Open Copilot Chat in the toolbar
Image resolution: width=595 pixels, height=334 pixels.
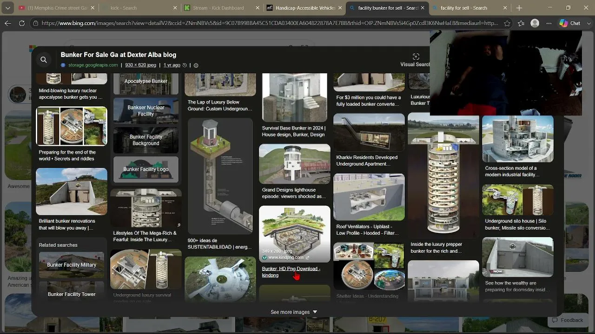[x=570, y=23]
